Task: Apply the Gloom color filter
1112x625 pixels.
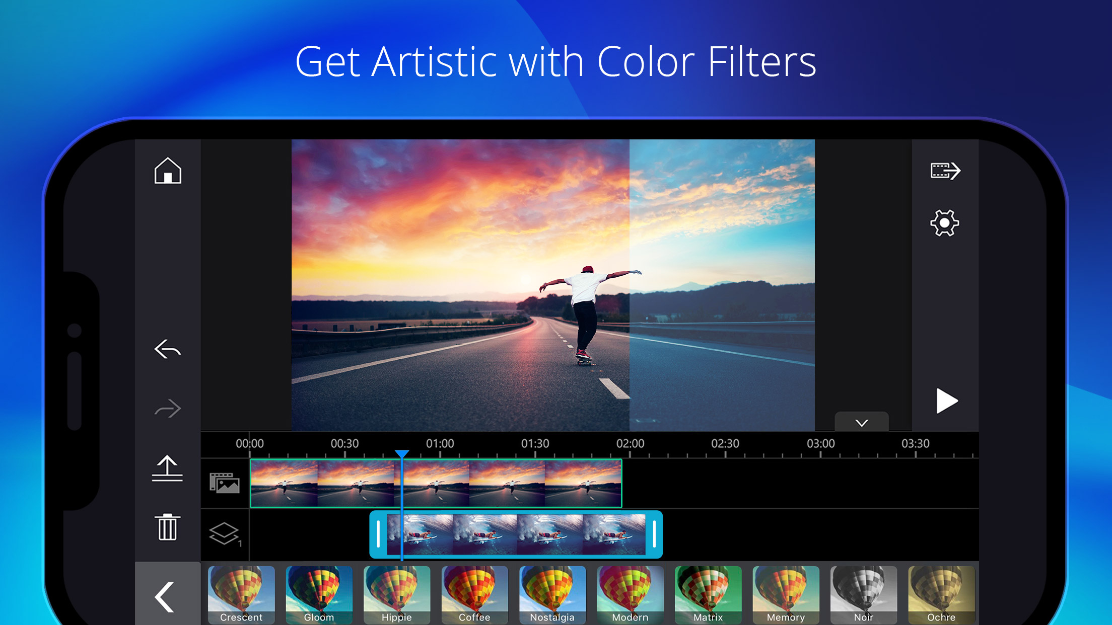Action: pos(319,595)
